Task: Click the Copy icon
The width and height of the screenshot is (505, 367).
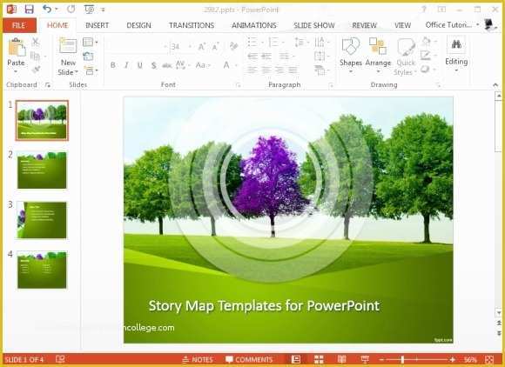Action: (35, 57)
